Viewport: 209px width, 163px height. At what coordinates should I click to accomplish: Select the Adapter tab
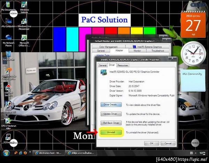point(119,50)
